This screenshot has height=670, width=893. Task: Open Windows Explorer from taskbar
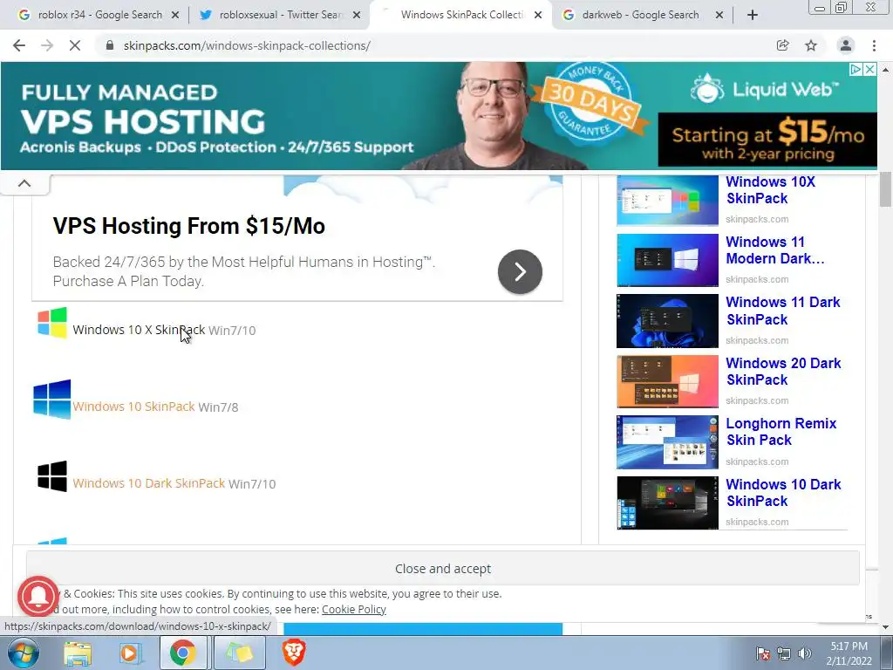point(78,653)
